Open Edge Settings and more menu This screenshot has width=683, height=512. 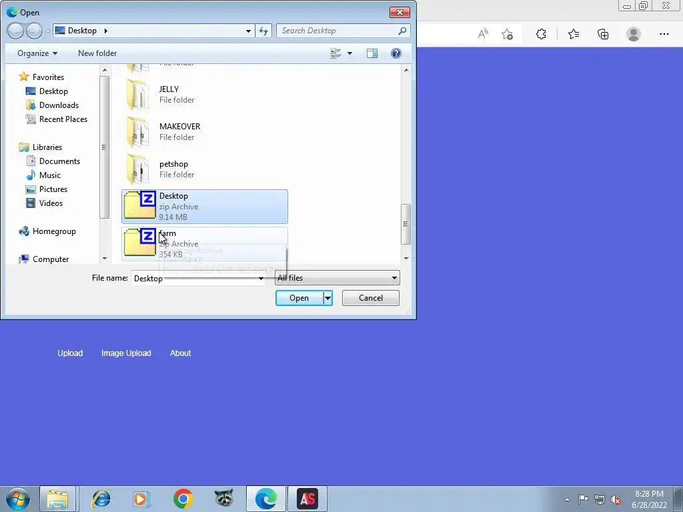coord(664,34)
